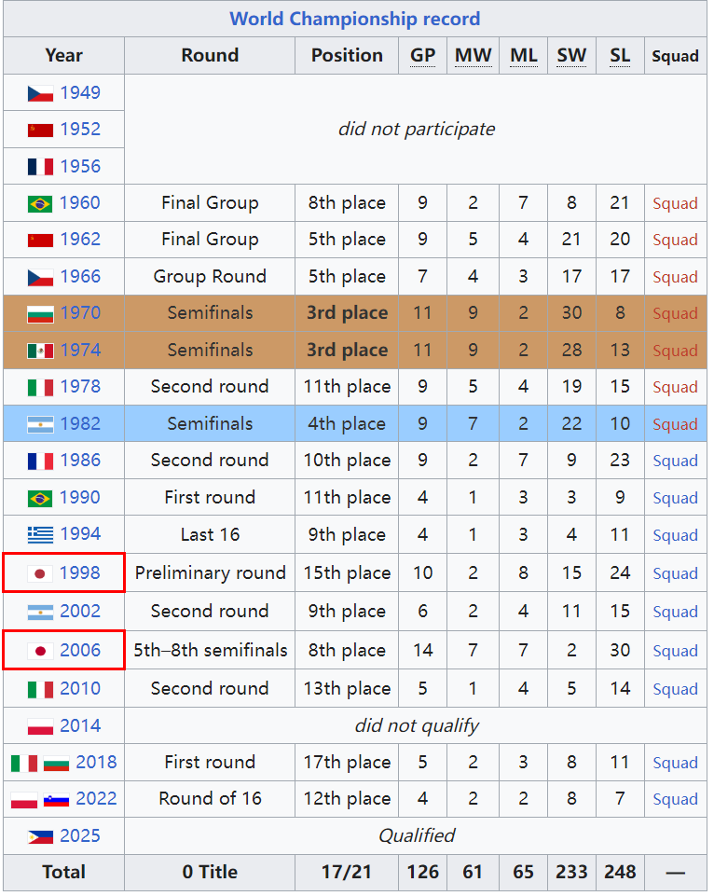Click the China flag beside 1962
Image resolution: width=714 pixels, height=896 pixels.
tap(40, 240)
